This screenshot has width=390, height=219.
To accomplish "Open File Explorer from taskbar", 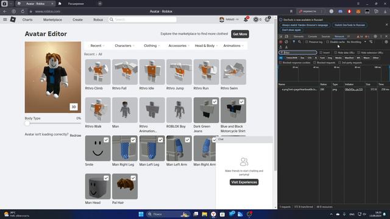I will 205,214.
